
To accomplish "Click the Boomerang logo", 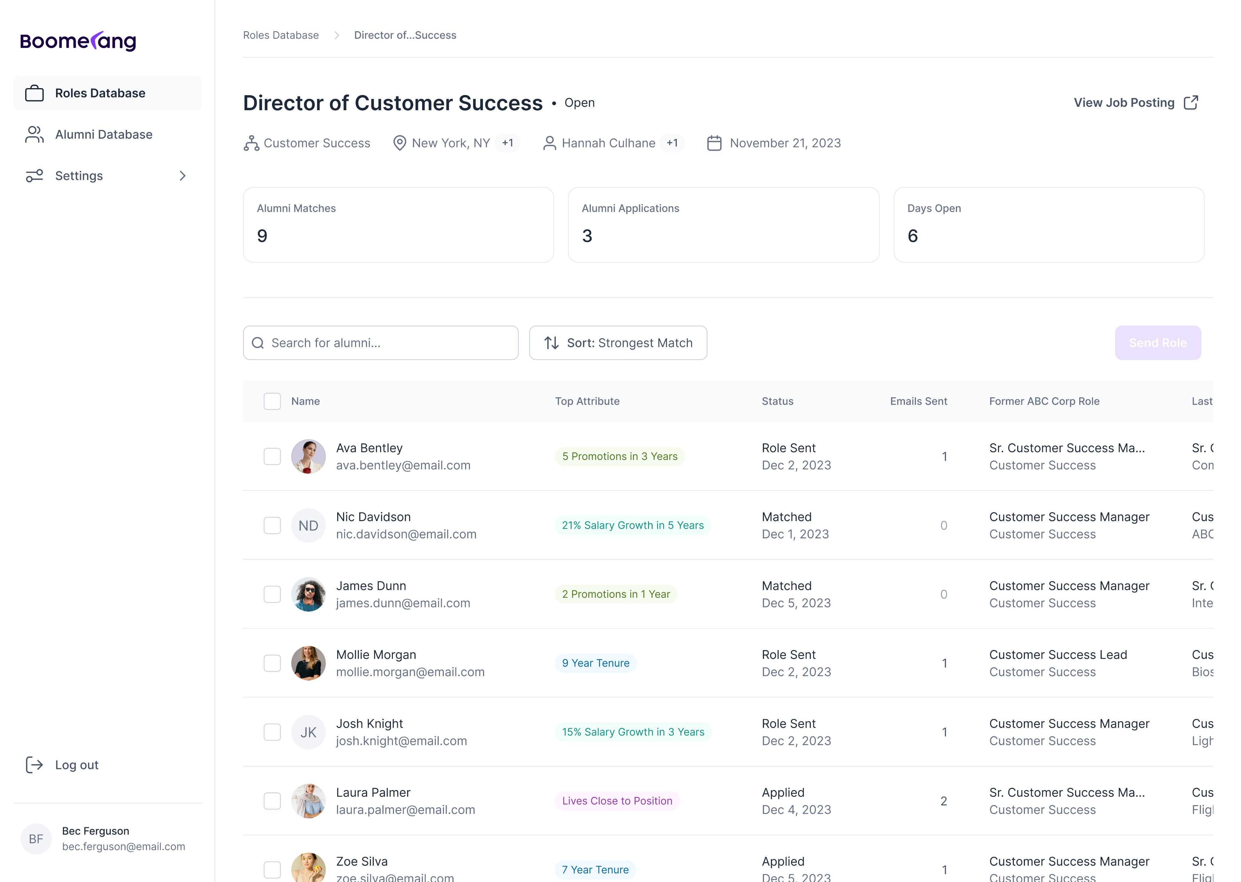I will coord(78,41).
